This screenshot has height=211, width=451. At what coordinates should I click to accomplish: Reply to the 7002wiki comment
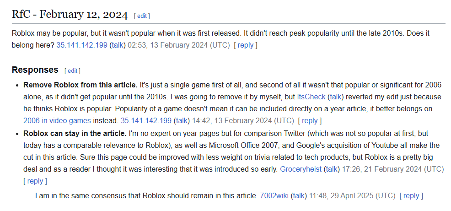click(411, 195)
